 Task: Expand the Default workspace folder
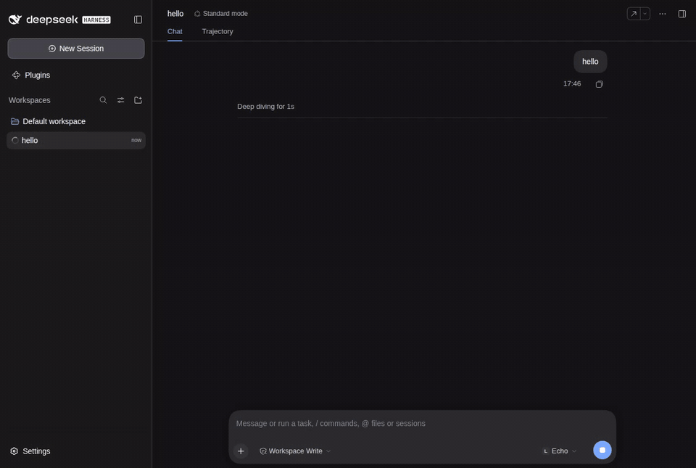point(76,121)
